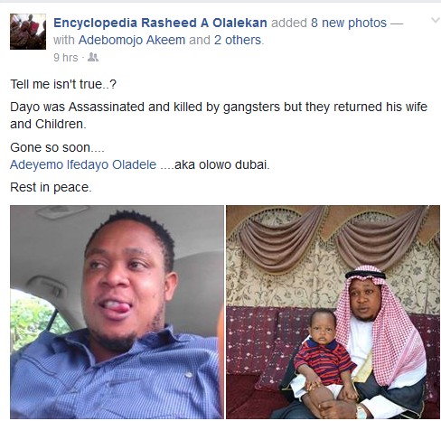Image resolution: width=441 pixels, height=421 pixels.
Task: Open the 9 hrs timestamp permalink
Action: (x=65, y=58)
